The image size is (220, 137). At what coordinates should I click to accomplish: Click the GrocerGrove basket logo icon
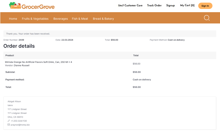pos(15,6)
